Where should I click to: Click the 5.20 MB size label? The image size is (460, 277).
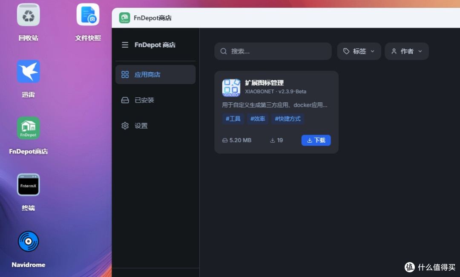[x=237, y=140]
